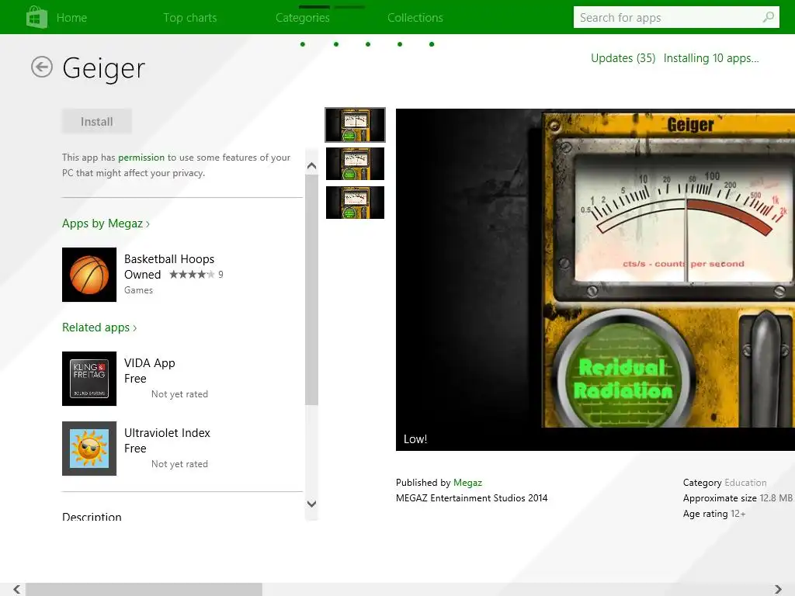Click the Description heading
This screenshot has width=795, height=596.
(x=92, y=517)
